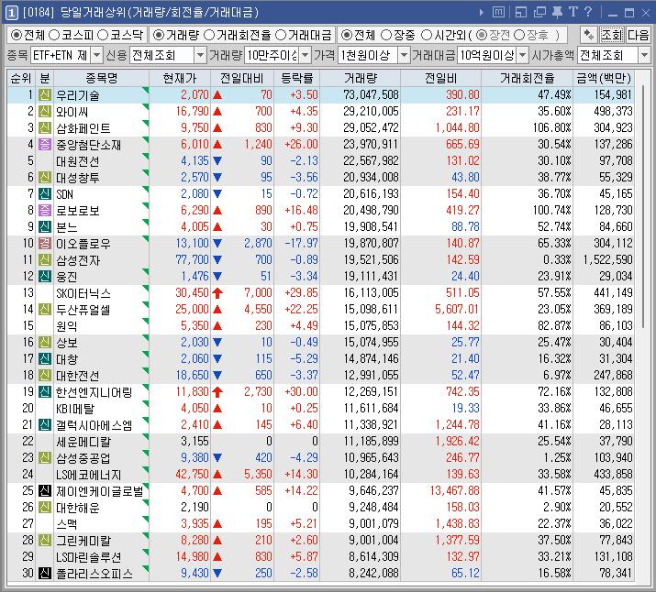Image resolution: width=656 pixels, height=592 pixels.
Task: Click the screen number 1 icon in title bar
Action: (x=11, y=13)
